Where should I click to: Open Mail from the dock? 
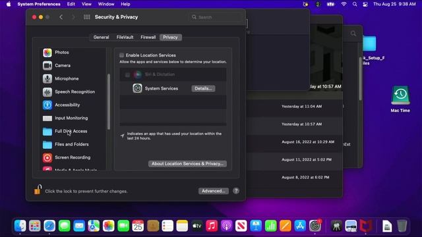coord(79,226)
